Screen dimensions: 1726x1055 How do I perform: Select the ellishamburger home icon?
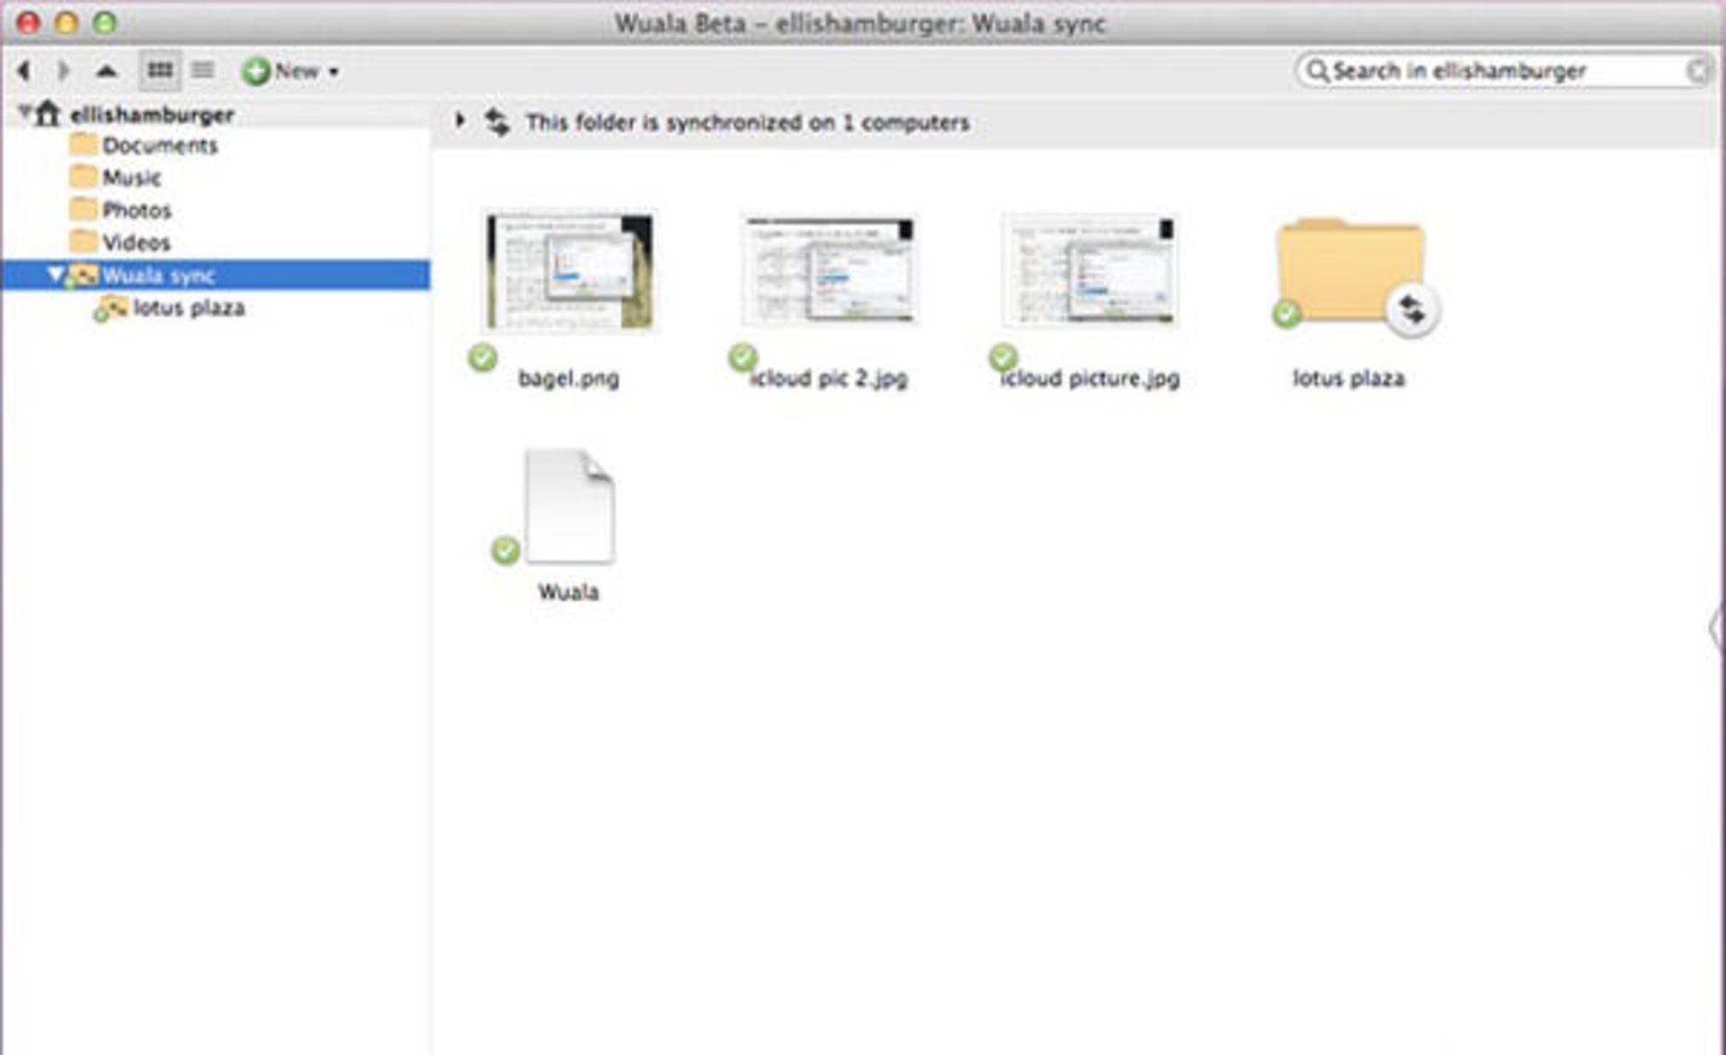(x=48, y=113)
